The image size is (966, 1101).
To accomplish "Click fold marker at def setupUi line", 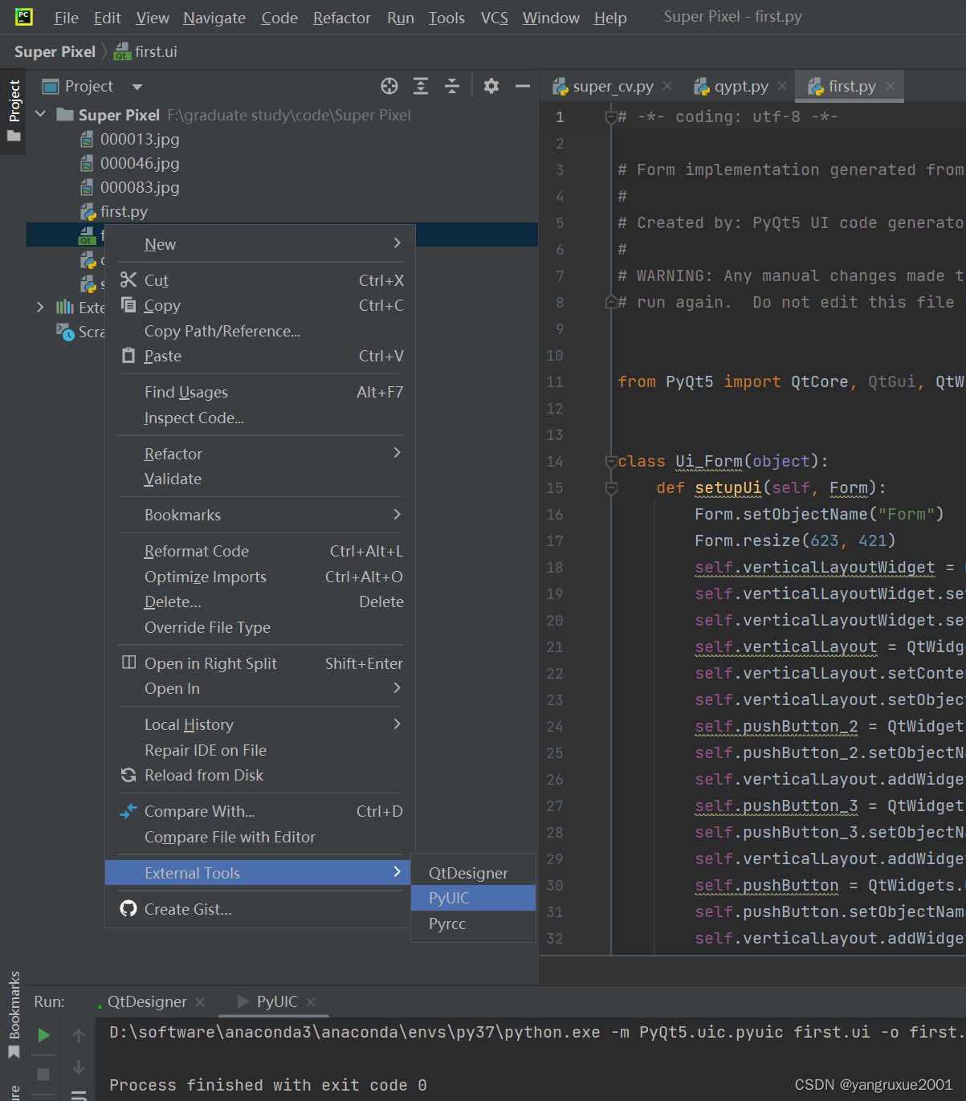I will [x=611, y=487].
